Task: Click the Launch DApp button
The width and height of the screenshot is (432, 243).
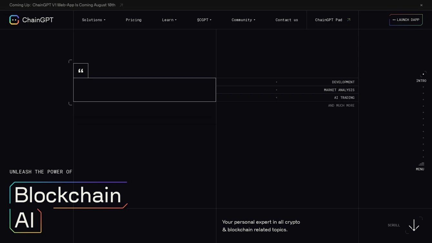Action: coord(406,20)
